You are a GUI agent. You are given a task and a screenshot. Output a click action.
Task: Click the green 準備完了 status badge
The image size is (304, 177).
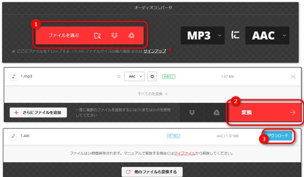(x=169, y=77)
